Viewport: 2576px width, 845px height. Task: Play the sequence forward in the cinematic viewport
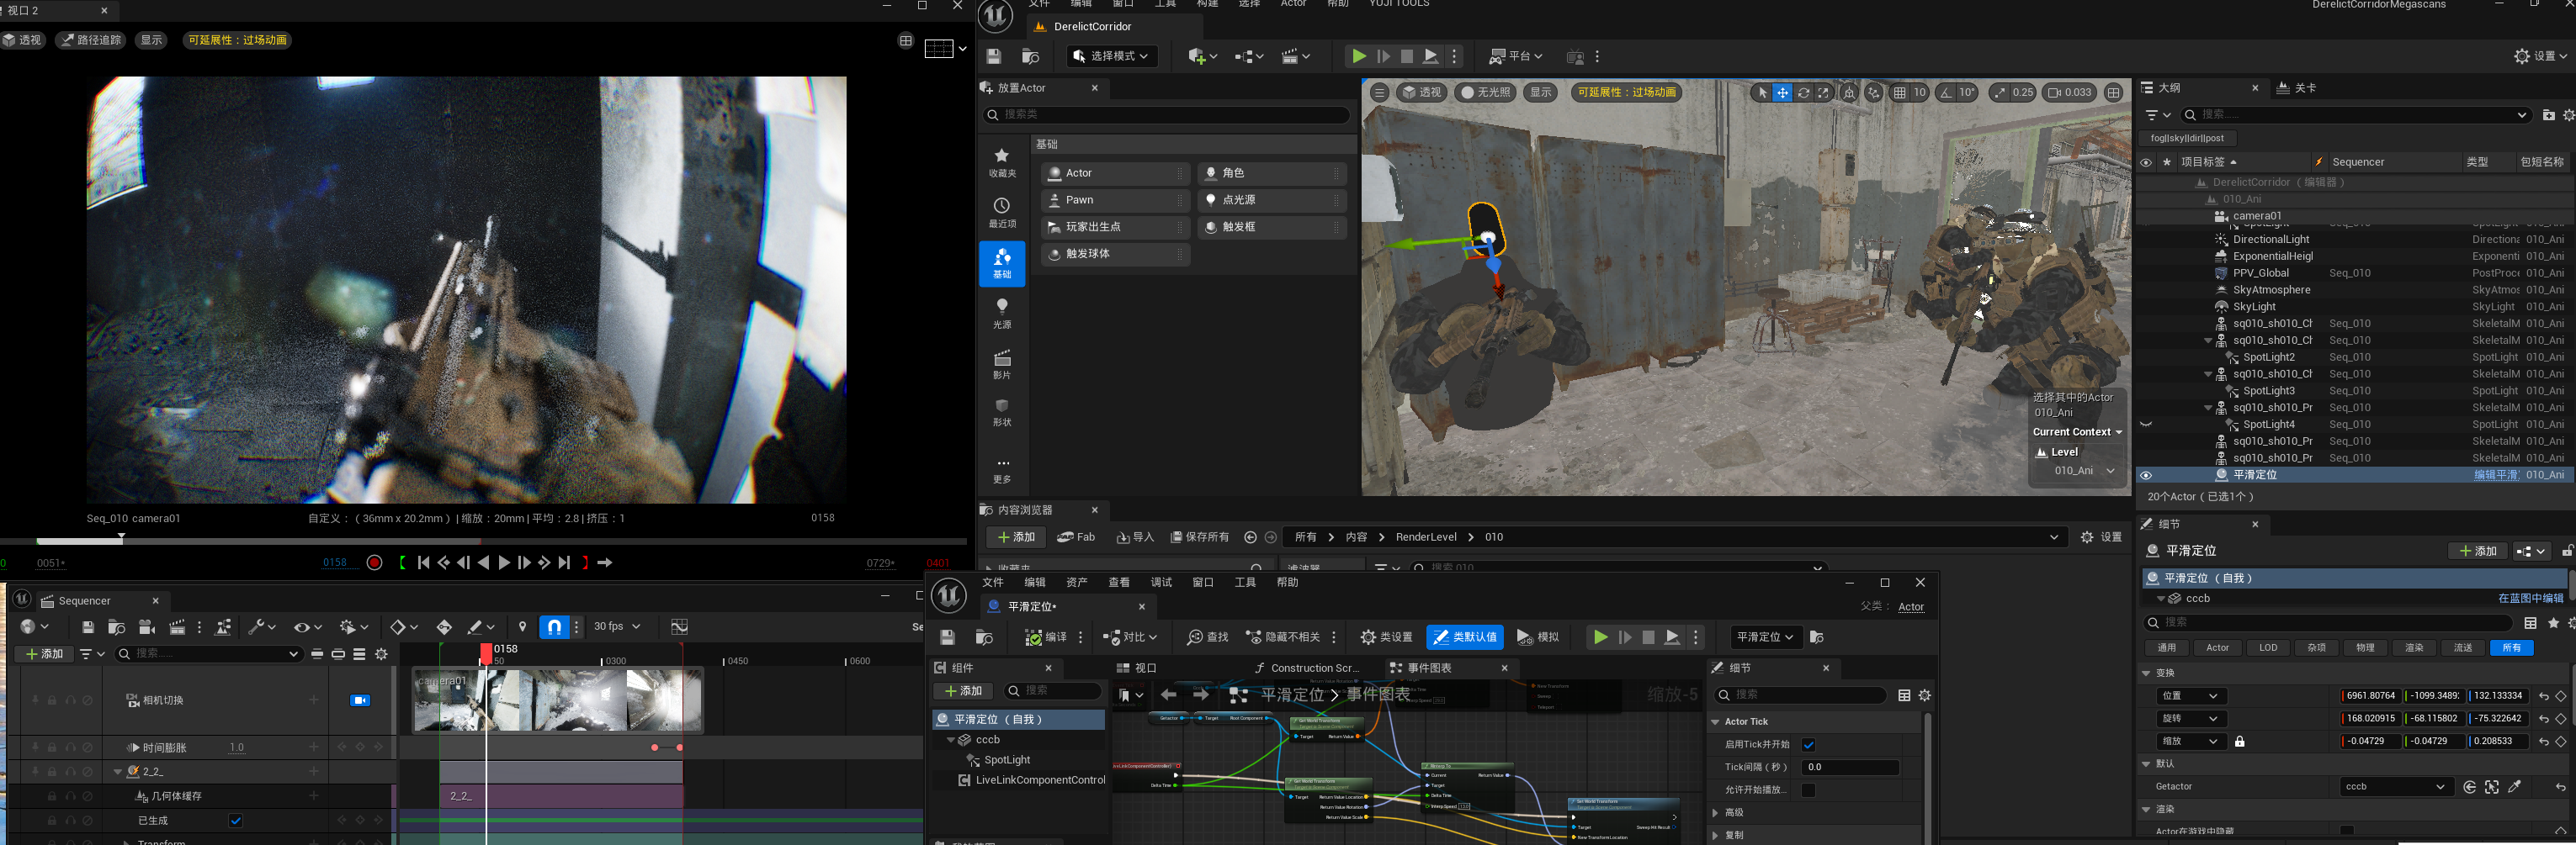504,563
